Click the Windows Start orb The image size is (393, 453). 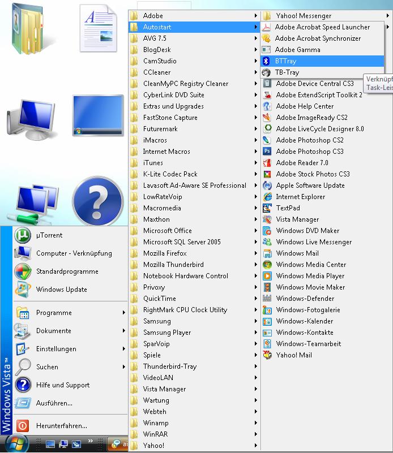[x=16, y=444]
